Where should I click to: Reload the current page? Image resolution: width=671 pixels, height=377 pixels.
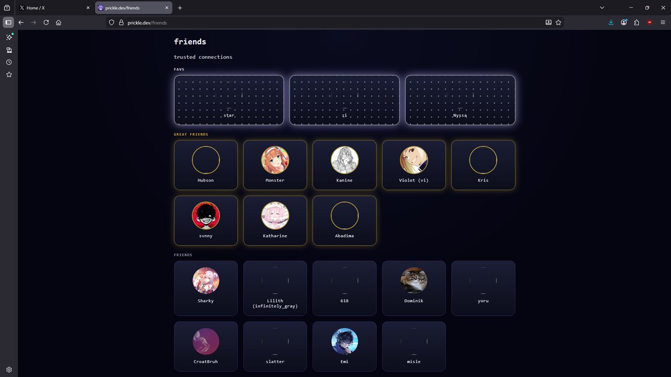[46, 22]
